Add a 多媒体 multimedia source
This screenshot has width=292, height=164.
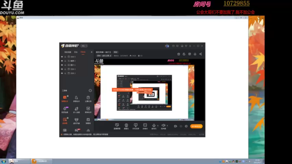(145, 126)
